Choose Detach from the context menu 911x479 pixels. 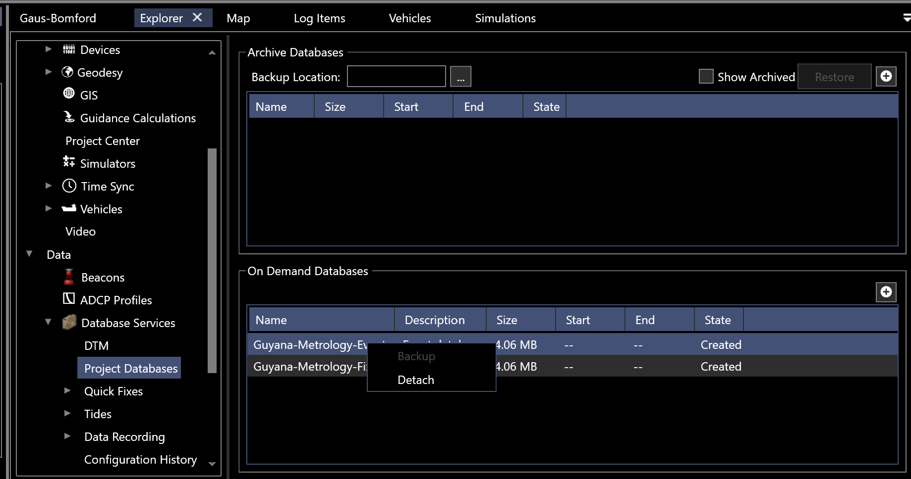tap(415, 380)
